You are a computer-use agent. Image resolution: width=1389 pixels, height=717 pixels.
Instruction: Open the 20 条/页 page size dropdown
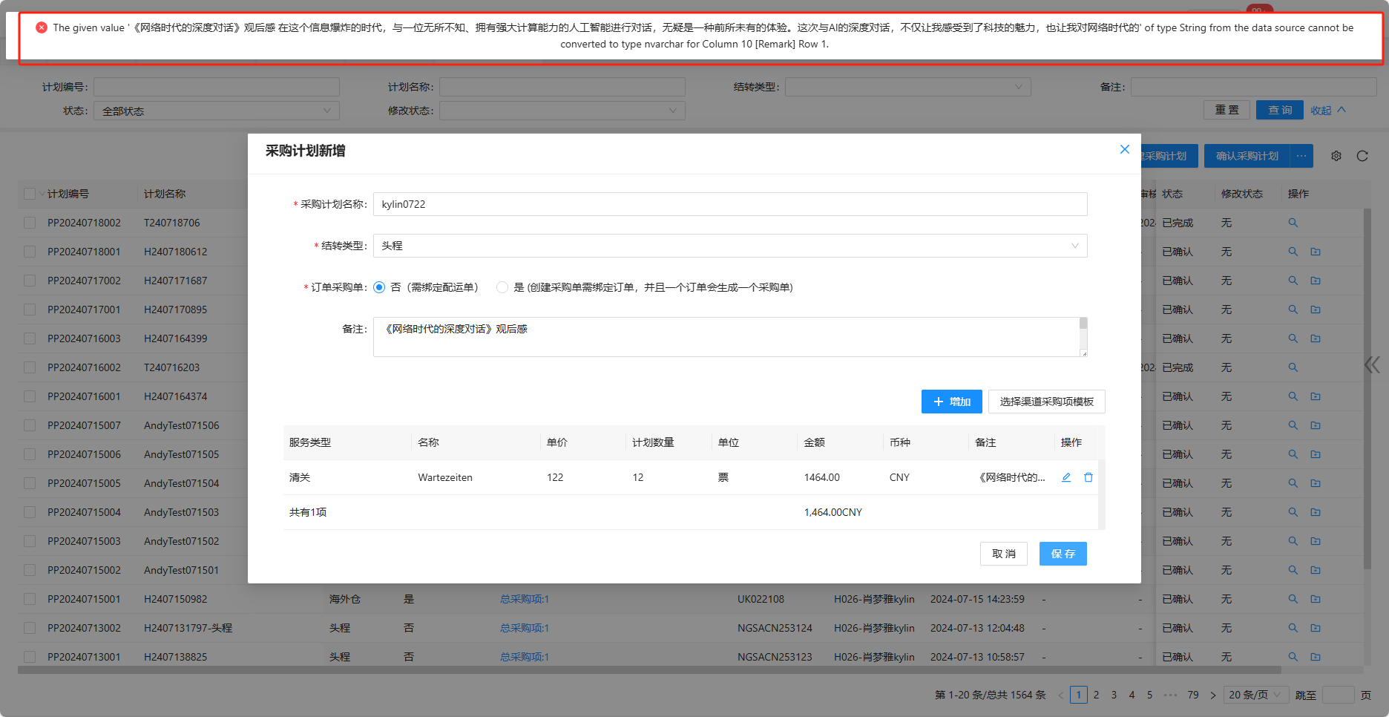(1255, 695)
